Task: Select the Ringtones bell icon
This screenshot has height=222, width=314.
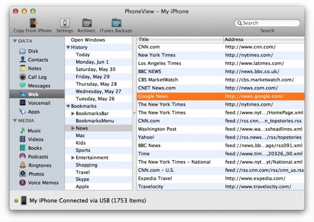Action: 23,165
